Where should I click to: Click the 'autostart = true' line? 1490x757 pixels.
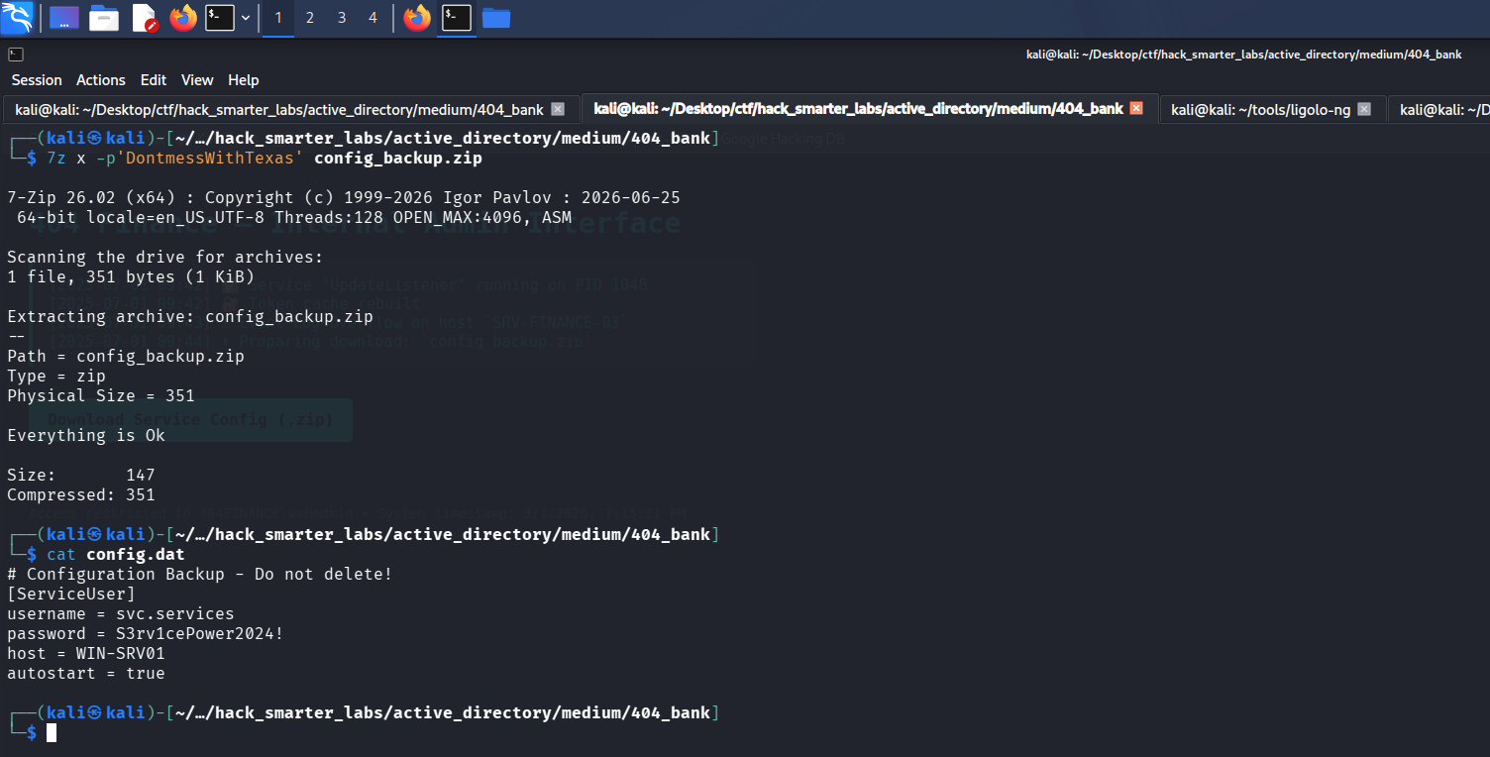coord(86,674)
